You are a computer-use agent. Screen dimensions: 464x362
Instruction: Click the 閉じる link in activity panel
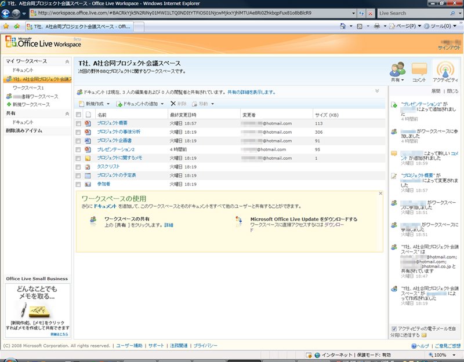pyautogui.click(x=452, y=91)
